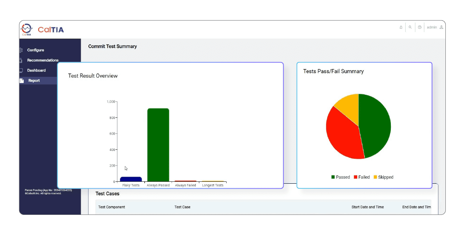This screenshot has height=234, width=468.
Task: Sort by Start Date and Time header
Action: click(x=368, y=207)
